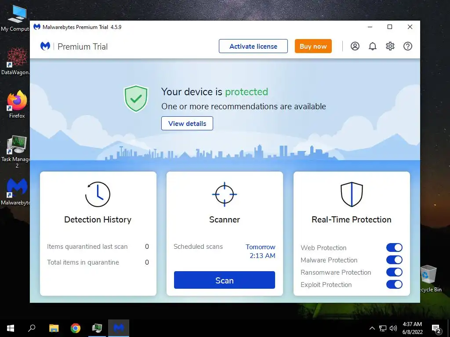Viewport: 450px width, 337px height.
Task: Open the account profile icon
Action: click(x=355, y=46)
